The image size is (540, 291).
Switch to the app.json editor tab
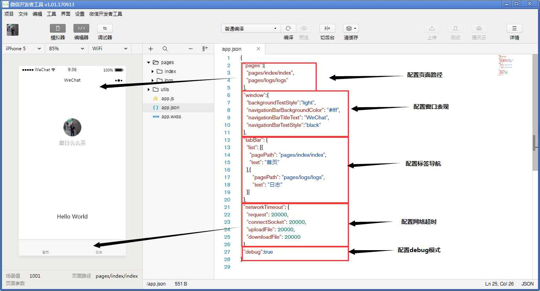point(232,49)
